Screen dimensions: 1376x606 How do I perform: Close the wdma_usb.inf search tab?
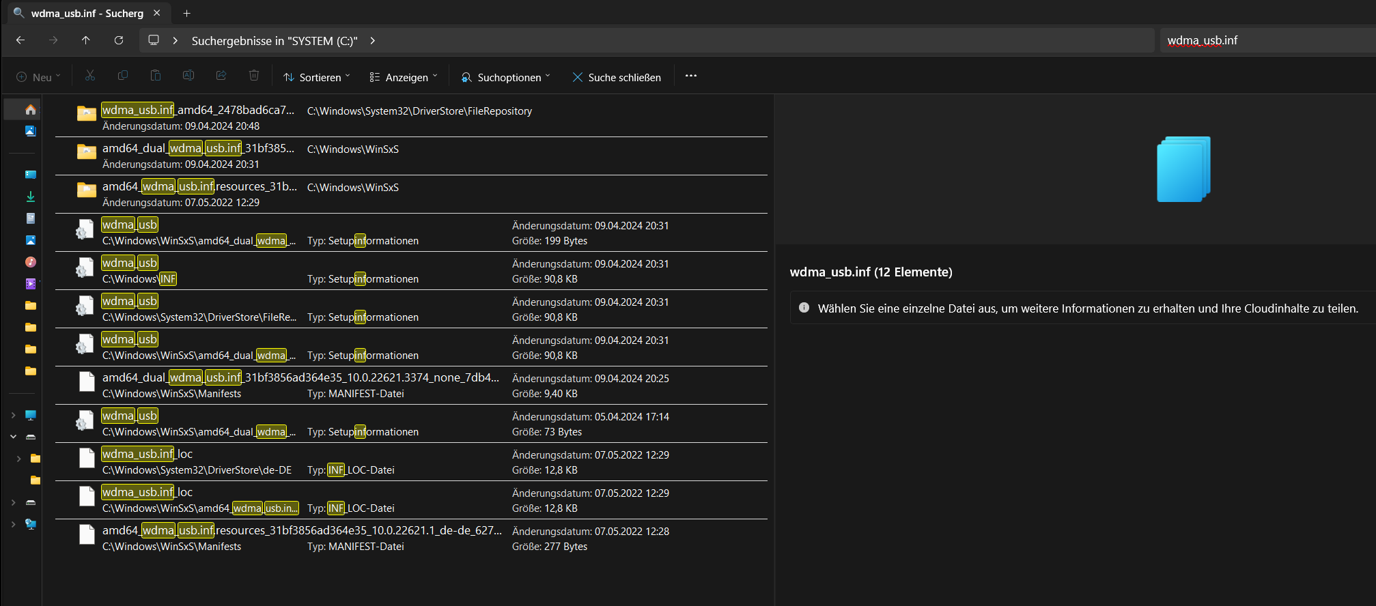click(157, 13)
